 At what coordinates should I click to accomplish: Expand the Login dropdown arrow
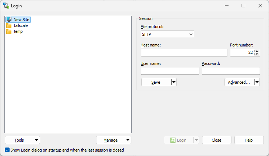click(196, 140)
